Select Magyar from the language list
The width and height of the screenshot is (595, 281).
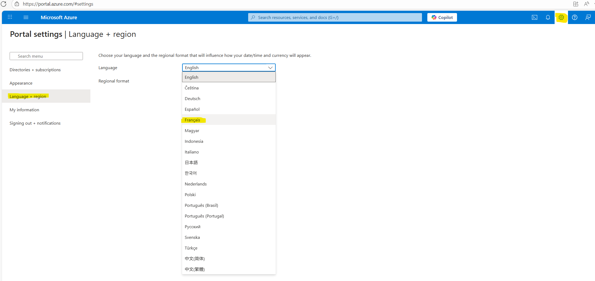[229, 130]
